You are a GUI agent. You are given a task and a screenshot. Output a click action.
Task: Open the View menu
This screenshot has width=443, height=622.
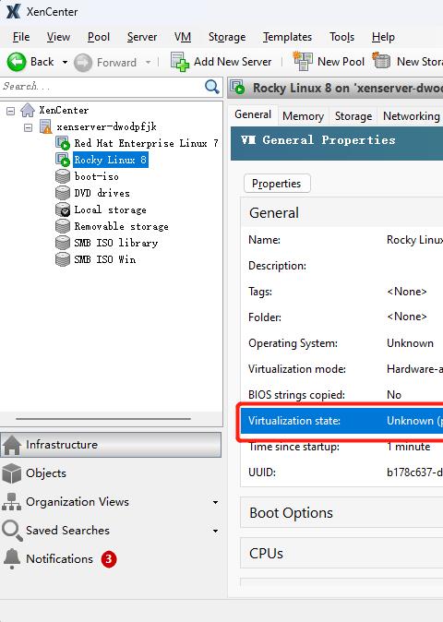pos(58,37)
